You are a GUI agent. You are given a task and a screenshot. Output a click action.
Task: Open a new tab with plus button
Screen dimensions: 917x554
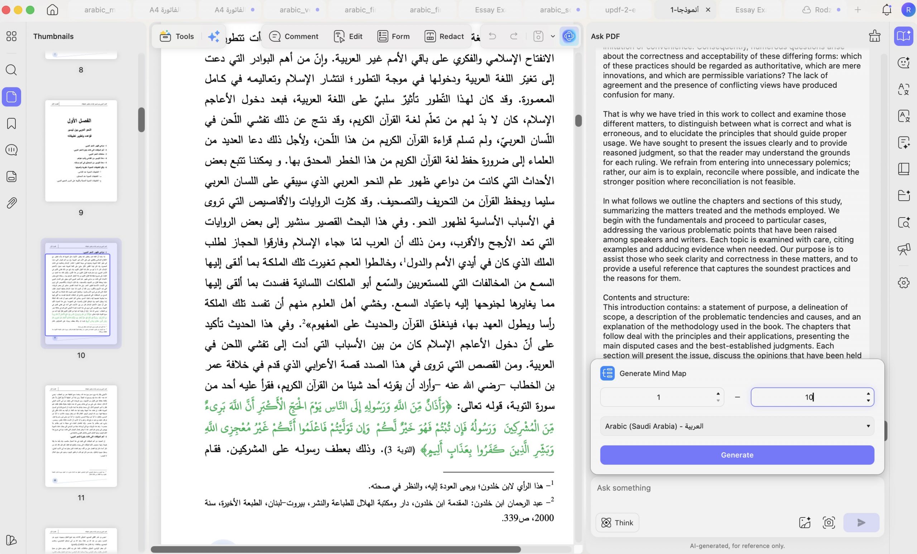click(x=858, y=10)
